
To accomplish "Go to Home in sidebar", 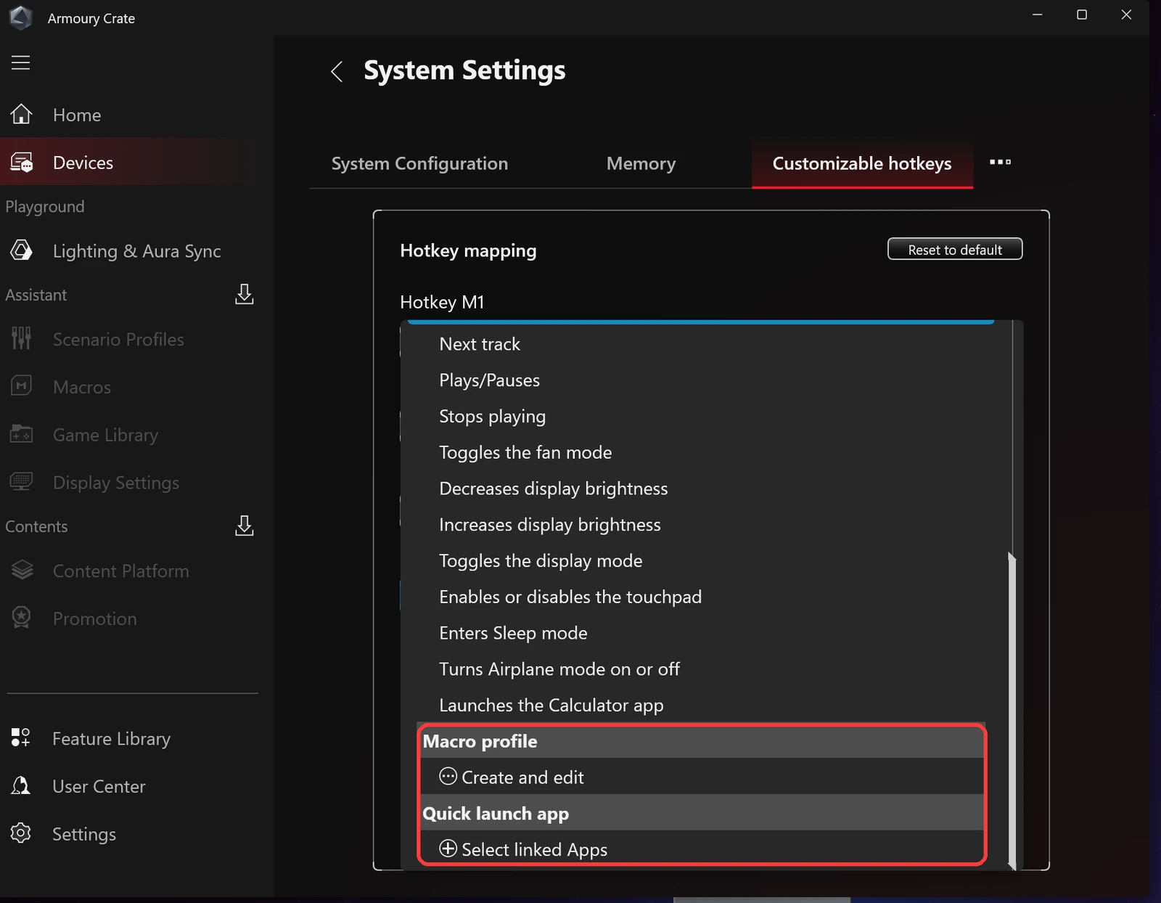I will pyautogui.click(x=77, y=115).
